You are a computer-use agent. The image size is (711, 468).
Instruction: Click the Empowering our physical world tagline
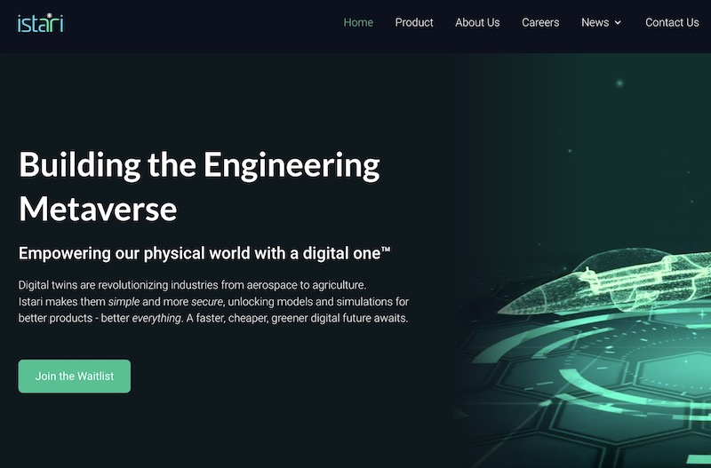pos(204,253)
